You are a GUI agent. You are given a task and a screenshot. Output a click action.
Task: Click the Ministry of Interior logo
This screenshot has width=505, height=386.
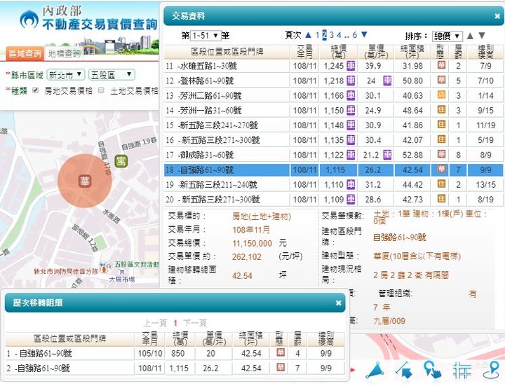click(29, 20)
